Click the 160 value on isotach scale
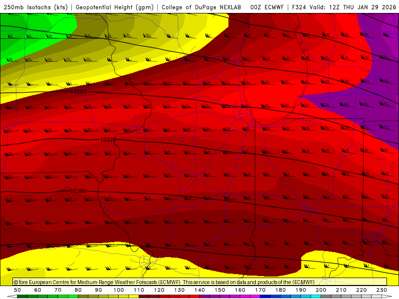The width and height of the screenshot is (399, 299). (240, 290)
